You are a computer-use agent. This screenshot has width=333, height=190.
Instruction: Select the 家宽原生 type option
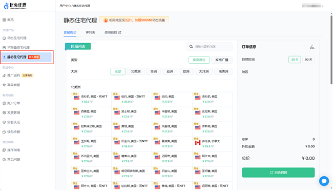(199, 60)
